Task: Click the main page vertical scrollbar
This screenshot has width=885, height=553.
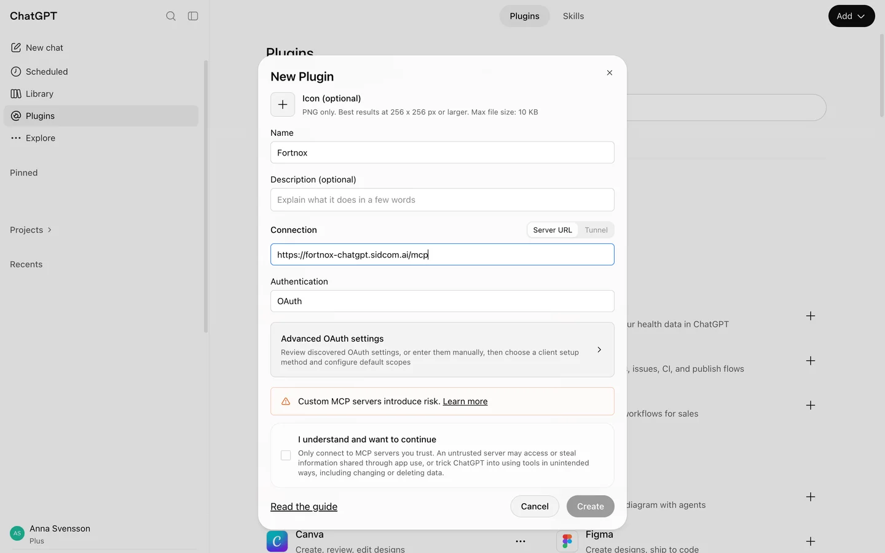Action: tap(882, 76)
